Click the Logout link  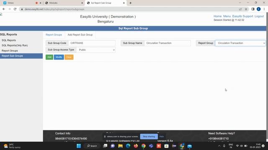[x=259, y=16]
